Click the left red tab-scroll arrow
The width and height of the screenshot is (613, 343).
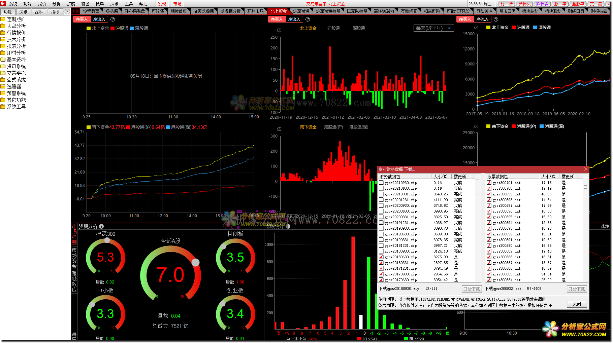coord(73,11)
